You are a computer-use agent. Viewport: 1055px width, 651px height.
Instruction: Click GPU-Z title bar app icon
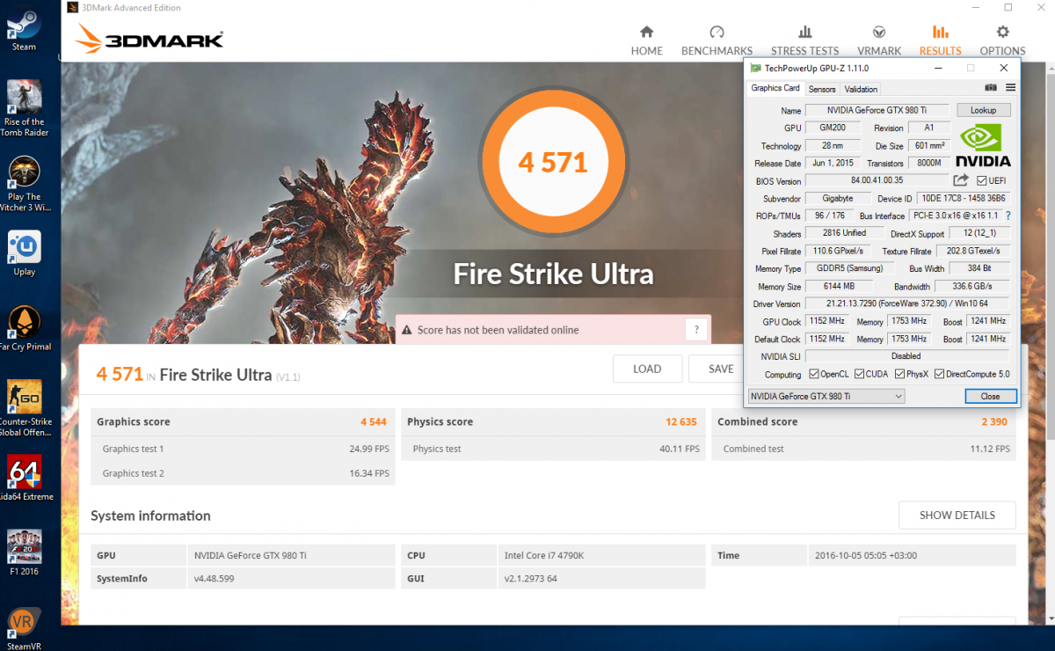point(756,68)
